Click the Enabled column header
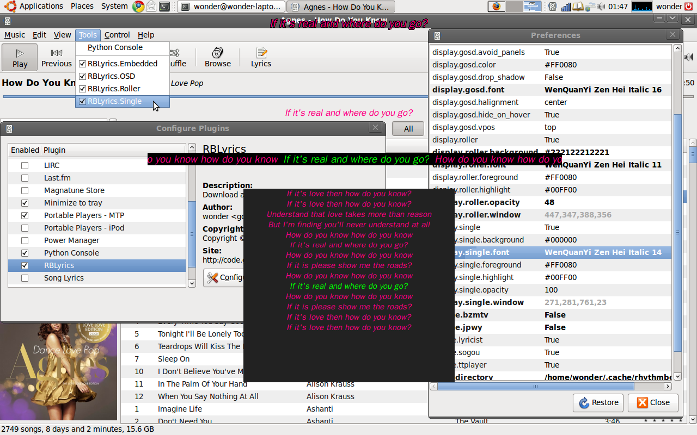This screenshot has width=697, height=435. pos(25,150)
